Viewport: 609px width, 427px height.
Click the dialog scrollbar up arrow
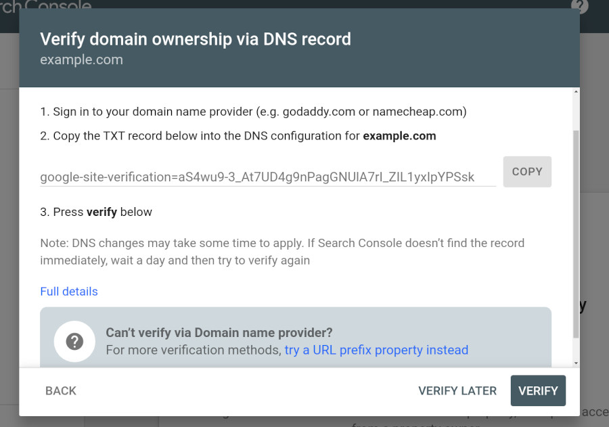click(576, 92)
